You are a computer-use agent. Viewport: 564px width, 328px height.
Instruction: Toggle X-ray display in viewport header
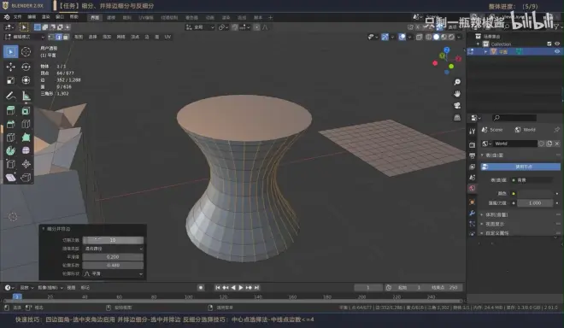(x=419, y=37)
